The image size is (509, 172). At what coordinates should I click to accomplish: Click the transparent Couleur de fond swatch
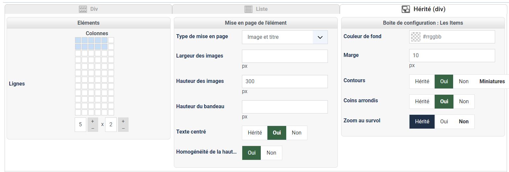[415, 37]
